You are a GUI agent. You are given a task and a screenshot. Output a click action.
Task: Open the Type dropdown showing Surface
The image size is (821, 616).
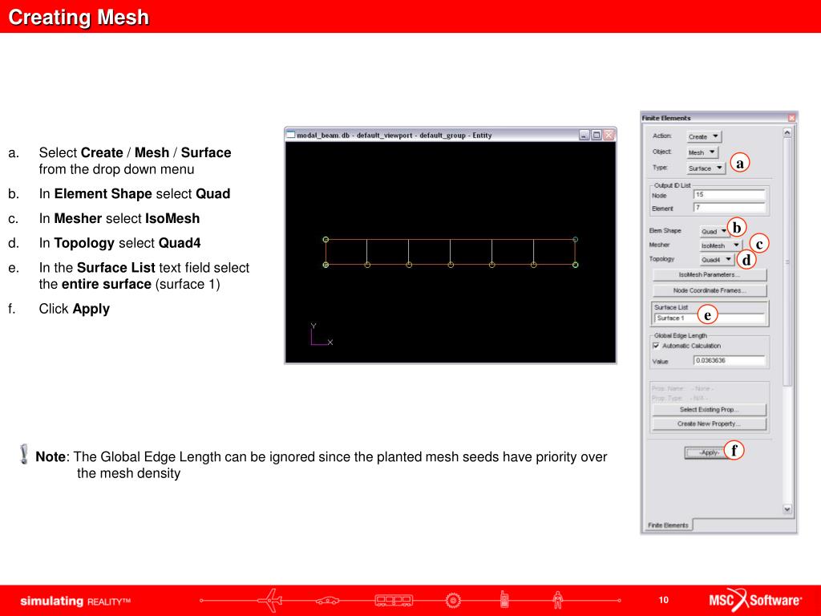pyautogui.click(x=706, y=168)
